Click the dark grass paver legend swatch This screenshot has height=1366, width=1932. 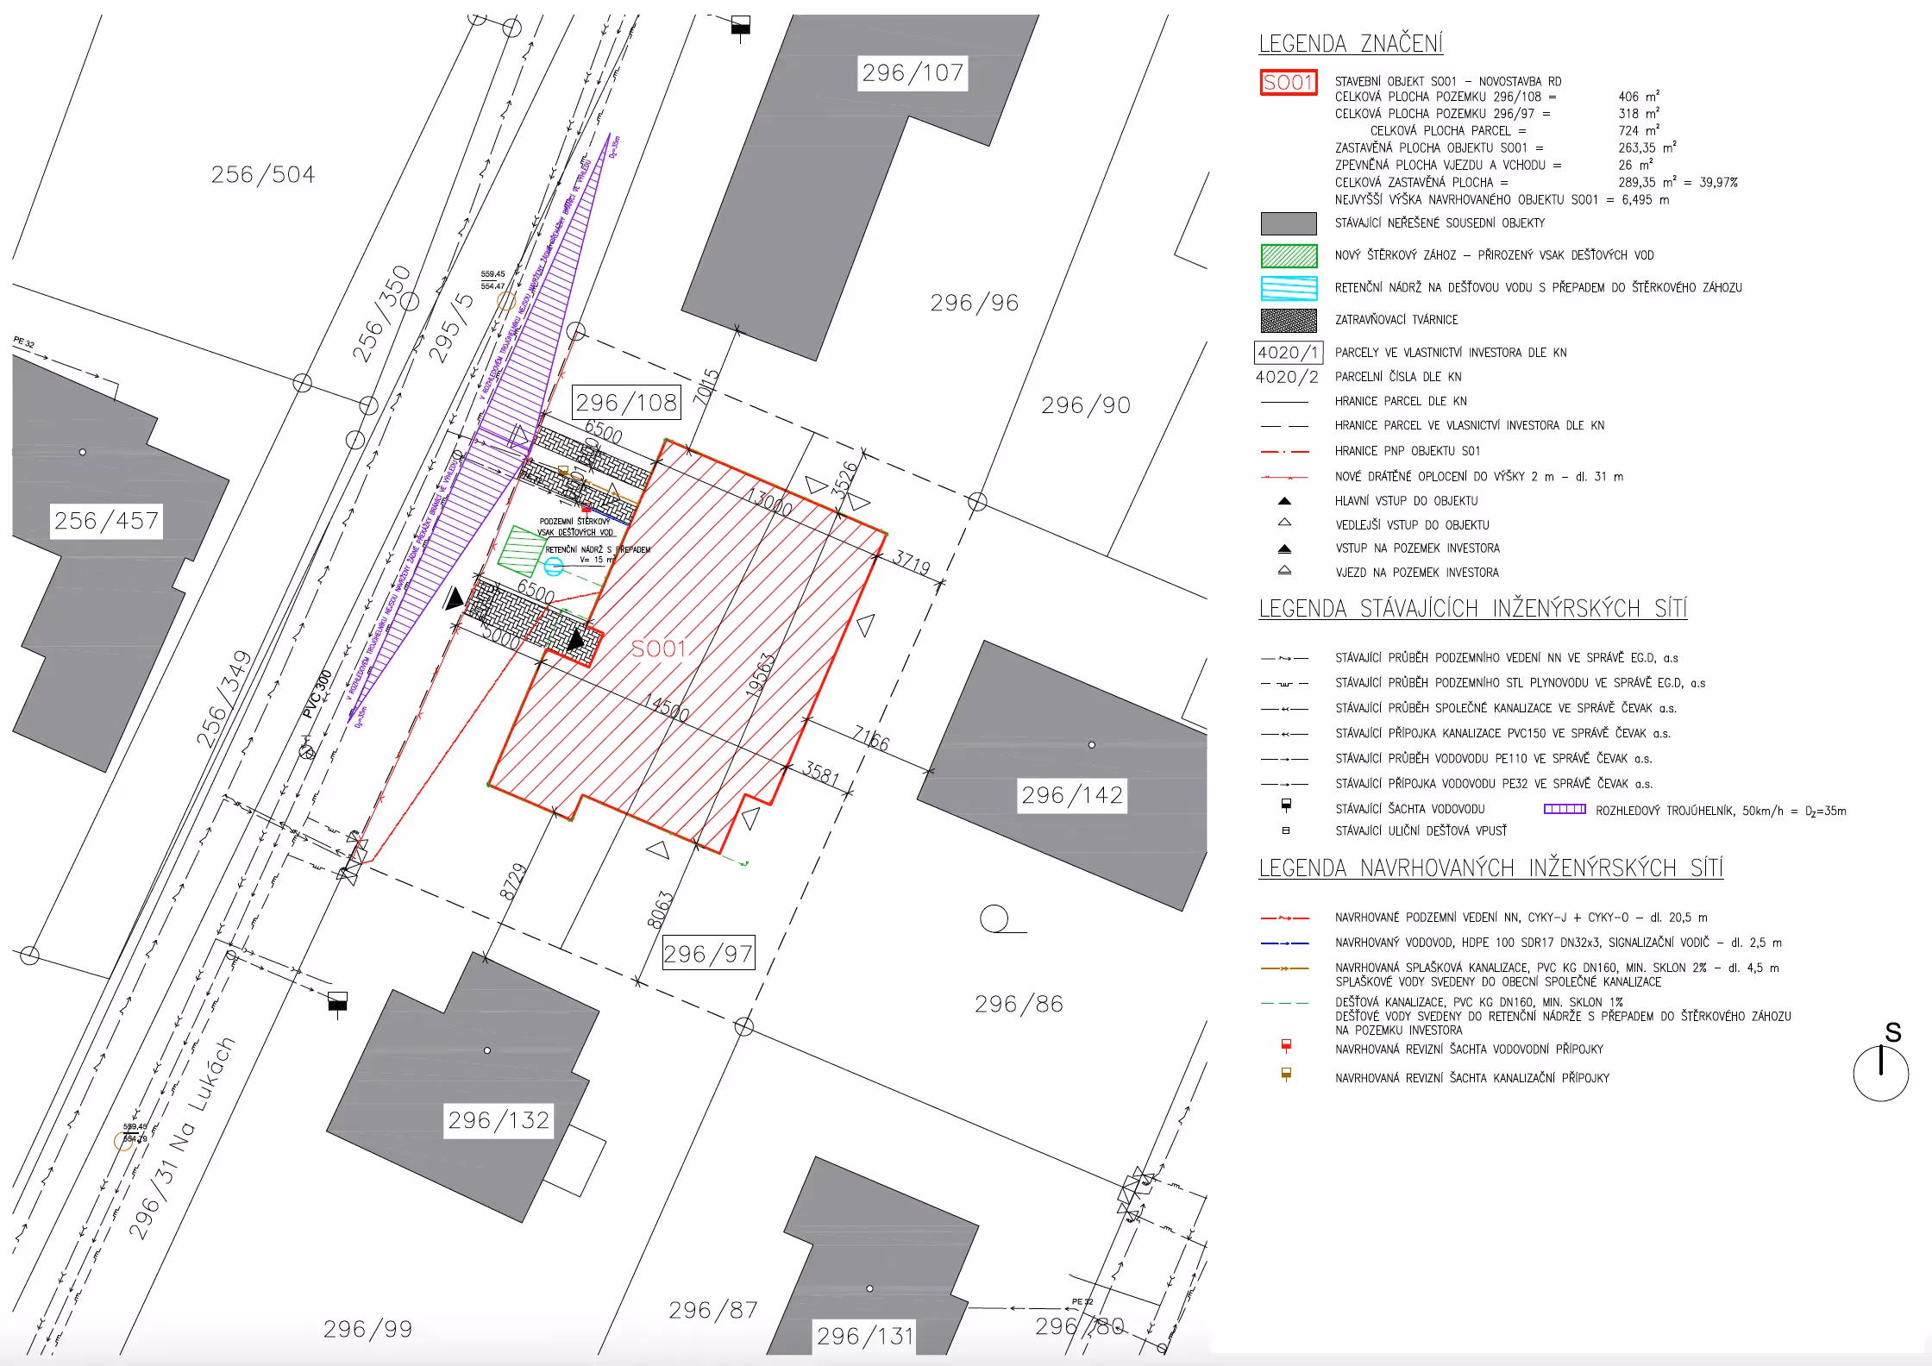click(x=1289, y=320)
